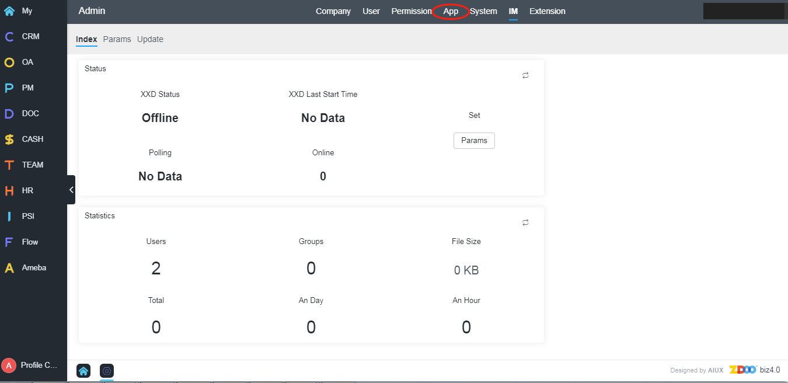Screen dimensions: 788x383
Task: Switch to the Update tab
Action: pos(150,39)
